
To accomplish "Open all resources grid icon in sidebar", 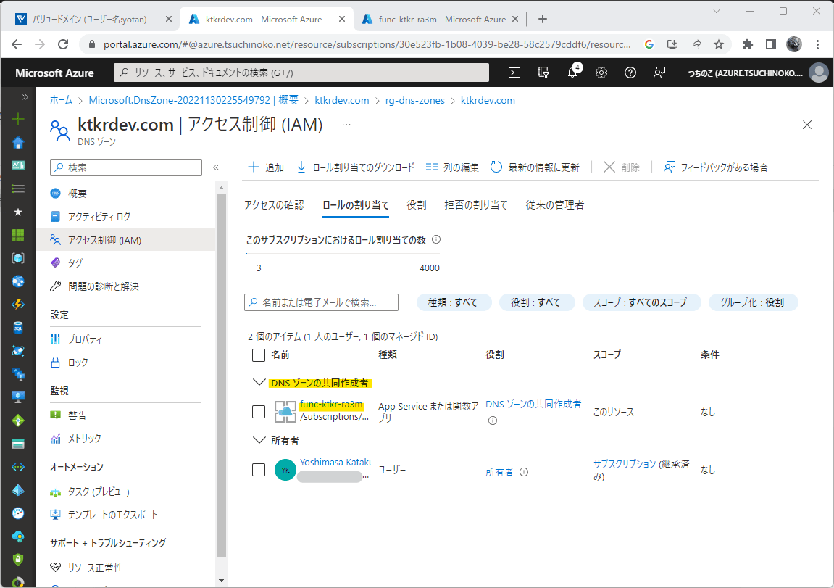I will [x=18, y=235].
